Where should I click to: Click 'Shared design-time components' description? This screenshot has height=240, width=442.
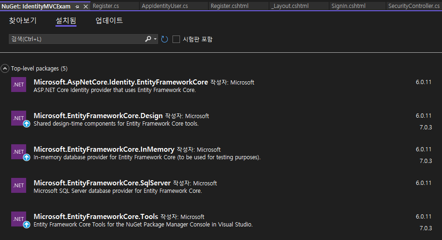116,124
